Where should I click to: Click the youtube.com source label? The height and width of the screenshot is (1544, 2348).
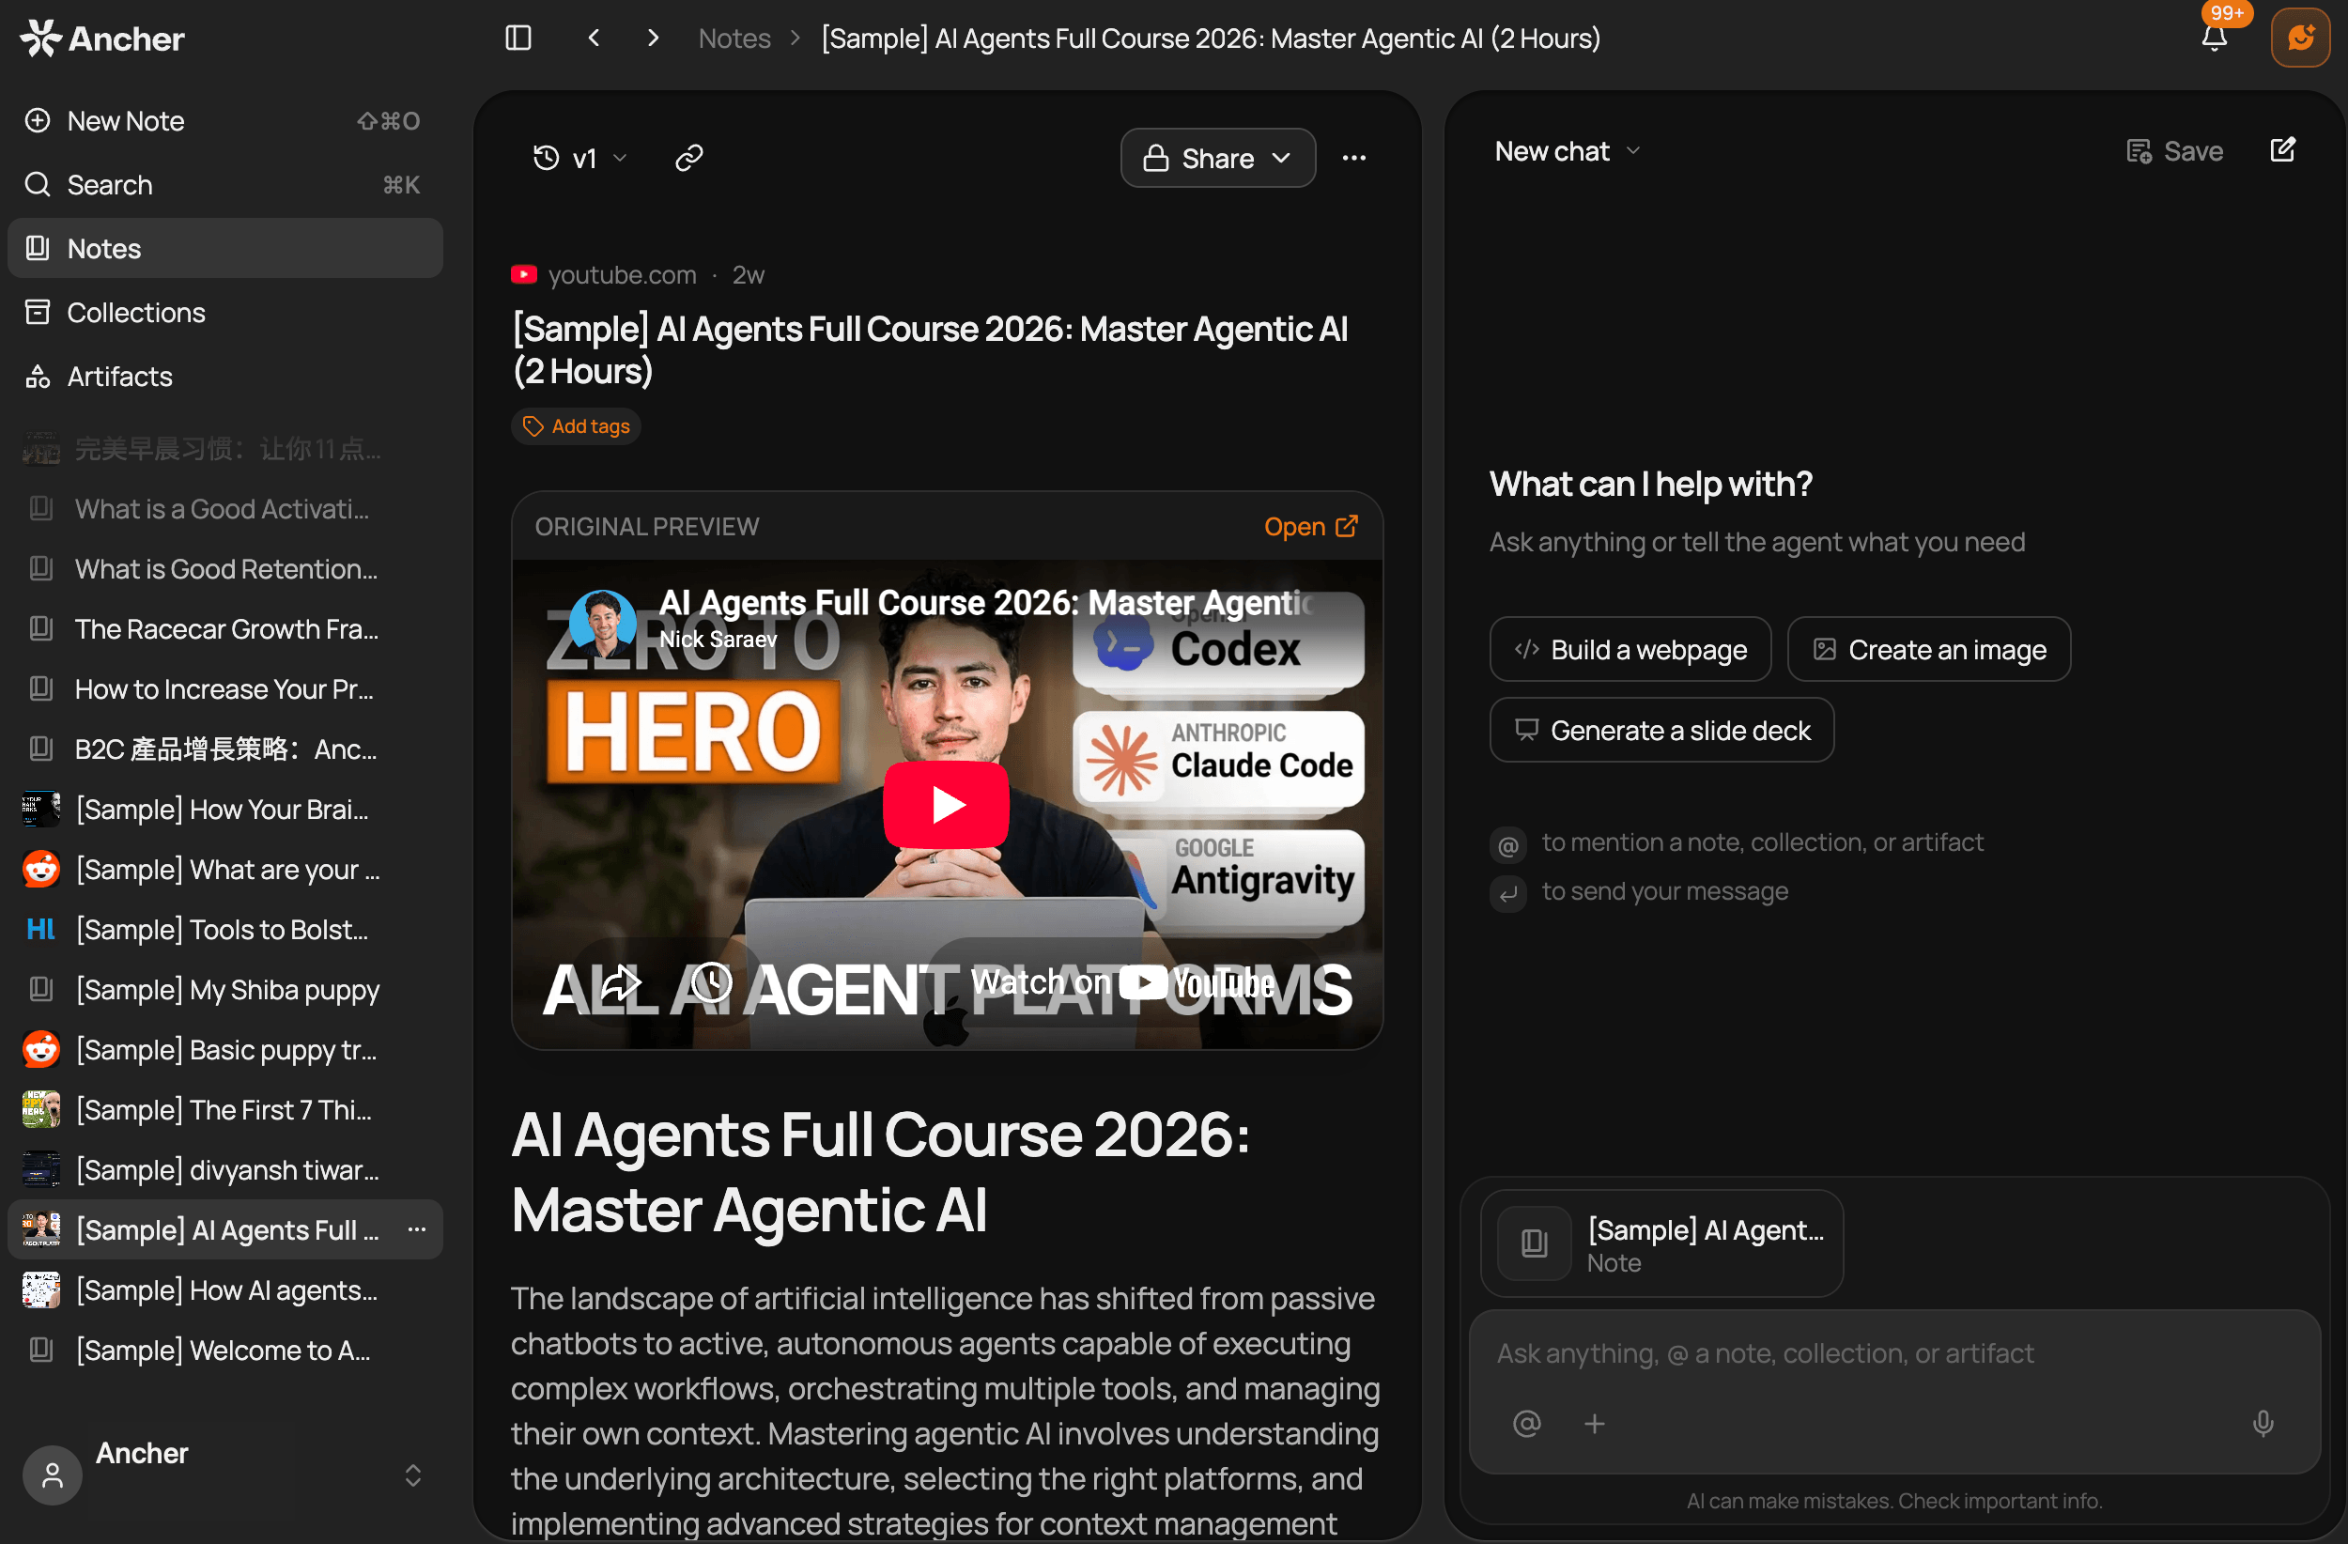622,274
